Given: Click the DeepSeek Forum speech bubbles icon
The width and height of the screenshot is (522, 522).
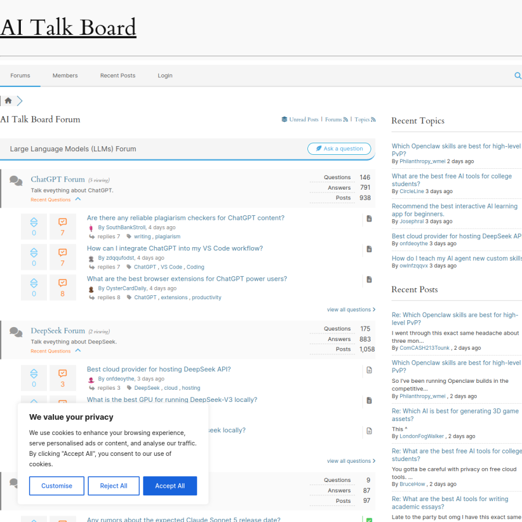Looking at the screenshot, I should (16, 332).
